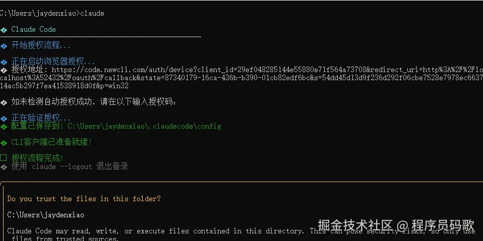Click the icon before 如未检测自动授权成功
Image resolution: width=483 pixels, height=241 pixels.
[4, 102]
